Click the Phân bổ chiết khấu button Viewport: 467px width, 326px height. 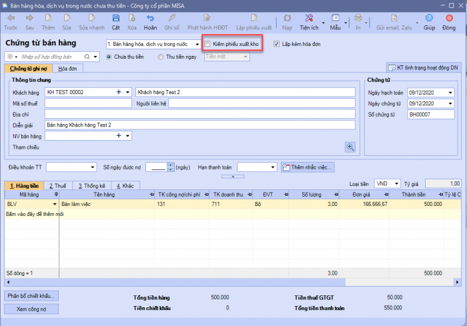tap(32, 295)
